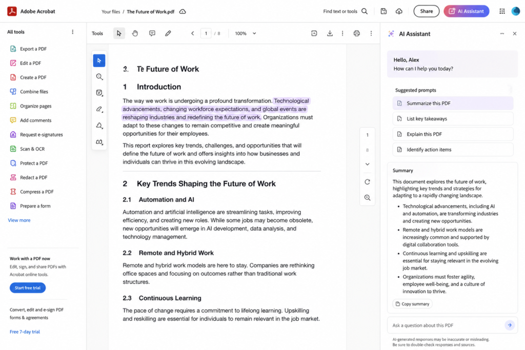Click the current page number field
This screenshot has height=350, width=525.
206,33
